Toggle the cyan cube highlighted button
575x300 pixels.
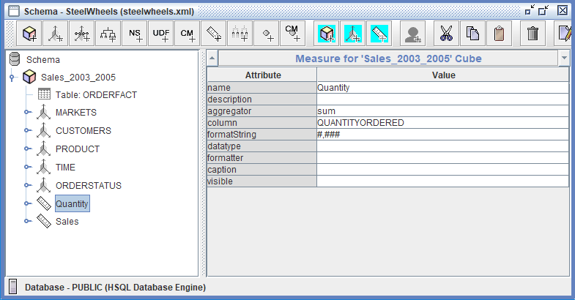(x=327, y=34)
